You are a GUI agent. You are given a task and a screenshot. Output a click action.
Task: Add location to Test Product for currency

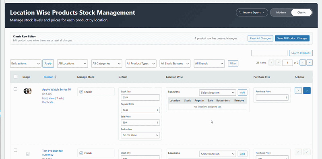[x=243, y=154]
